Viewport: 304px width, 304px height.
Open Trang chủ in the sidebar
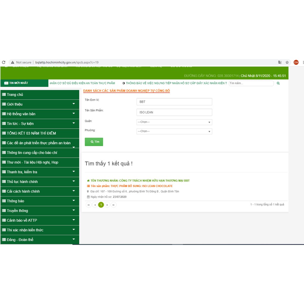point(15,94)
